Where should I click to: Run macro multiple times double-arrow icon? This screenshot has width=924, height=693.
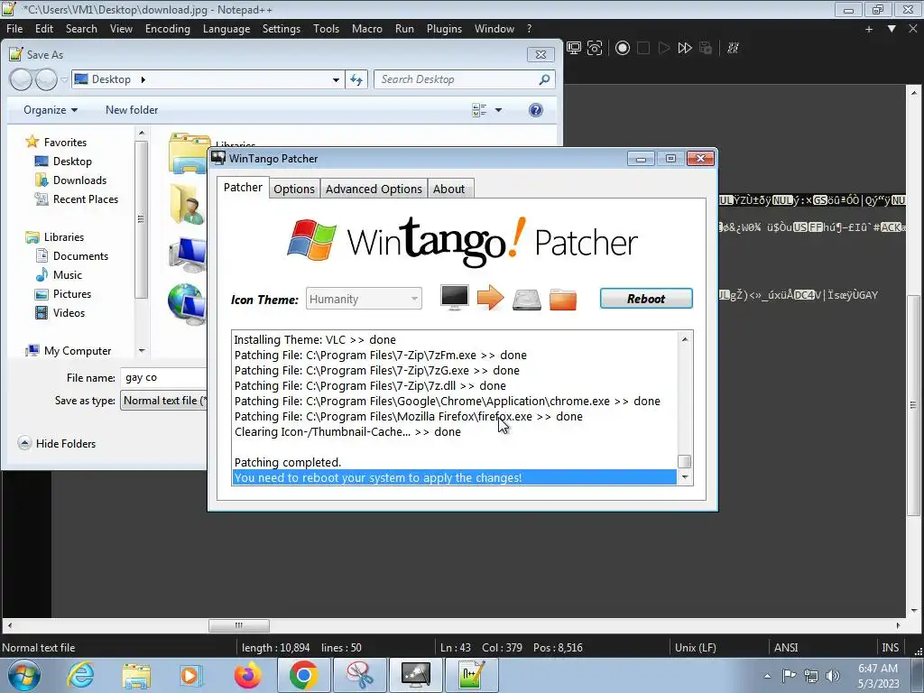click(685, 48)
